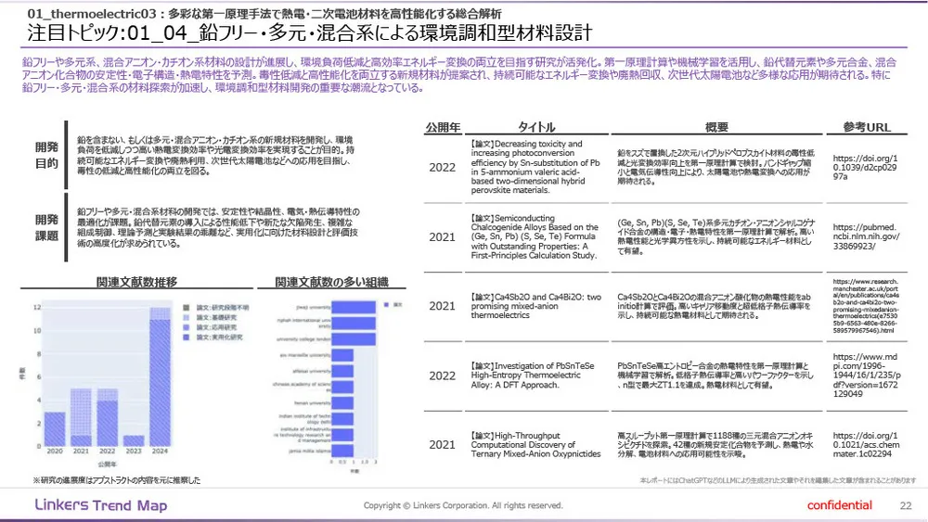Click the 論文:基礎研究 legend swatch
This screenshot has height=522, width=928.
pyautogui.click(x=187, y=317)
